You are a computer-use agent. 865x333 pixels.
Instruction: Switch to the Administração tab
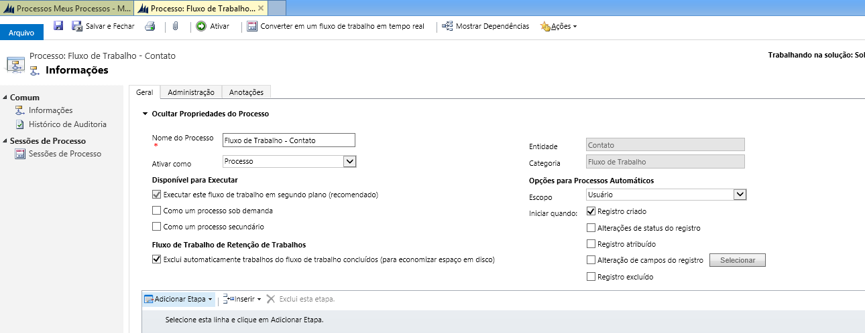click(x=191, y=92)
